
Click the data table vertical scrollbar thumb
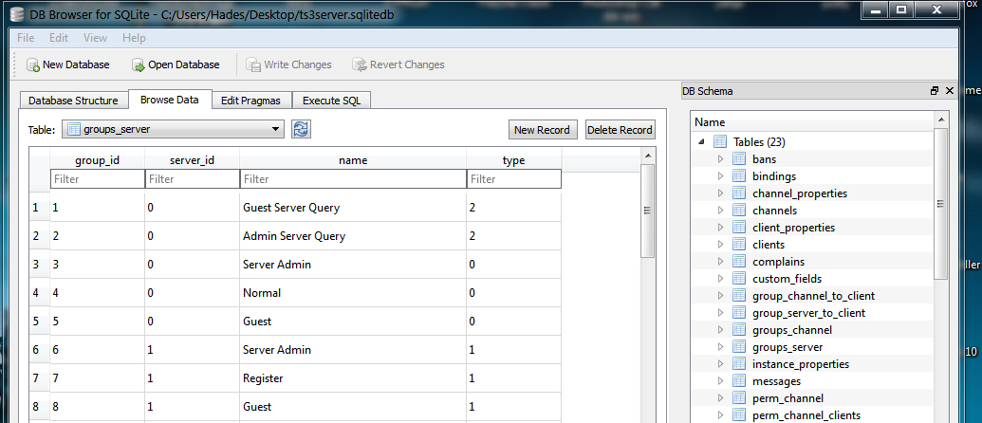click(648, 211)
